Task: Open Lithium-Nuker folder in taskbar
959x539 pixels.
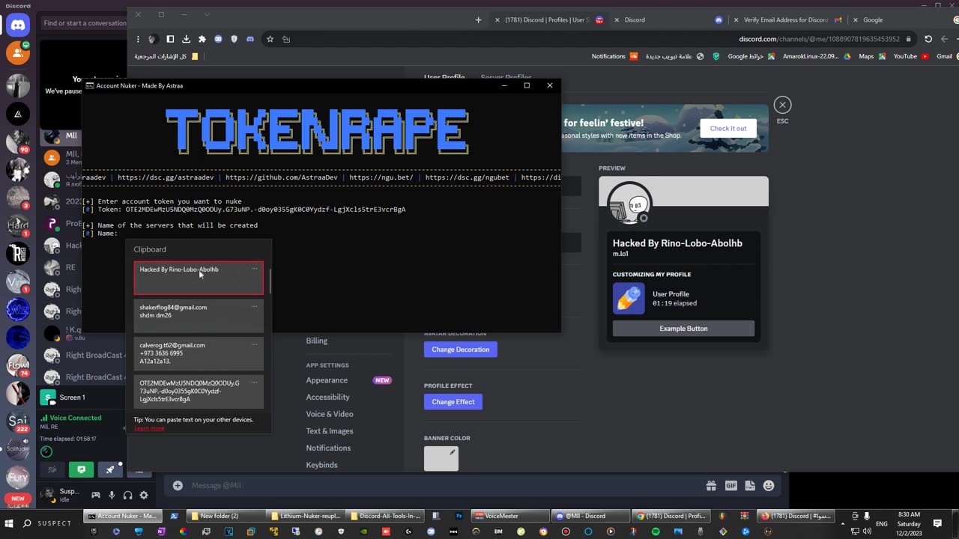Action: tap(304, 516)
